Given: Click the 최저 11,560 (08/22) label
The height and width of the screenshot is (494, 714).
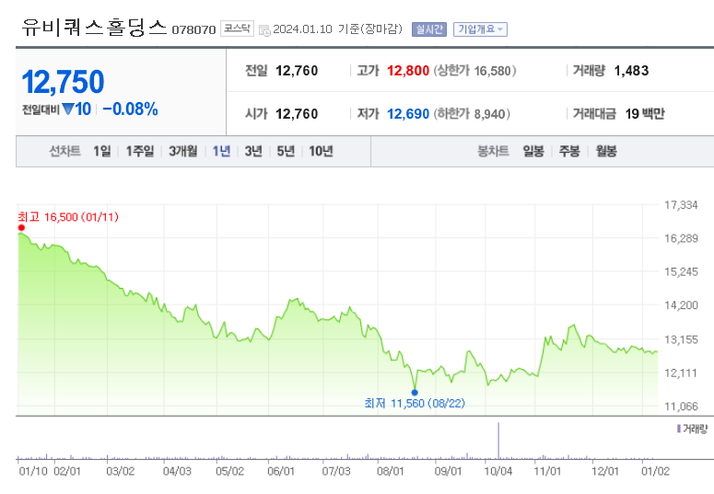Looking at the screenshot, I should pyautogui.click(x=415, y=403).
